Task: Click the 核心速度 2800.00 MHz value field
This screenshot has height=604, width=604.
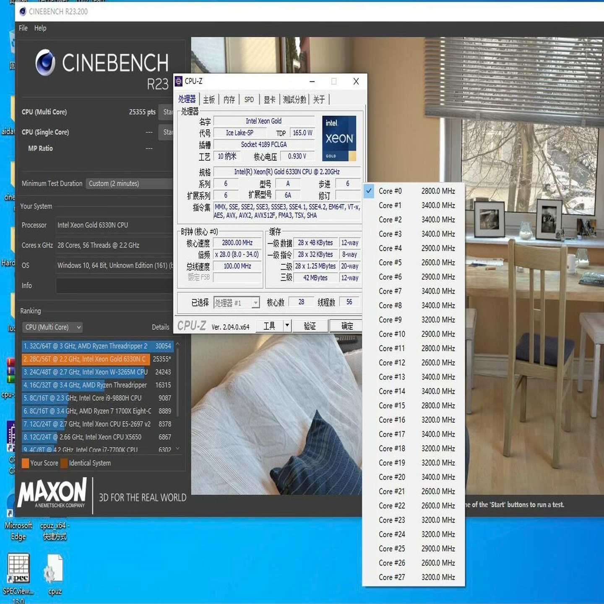Action: tap(237, 243)
